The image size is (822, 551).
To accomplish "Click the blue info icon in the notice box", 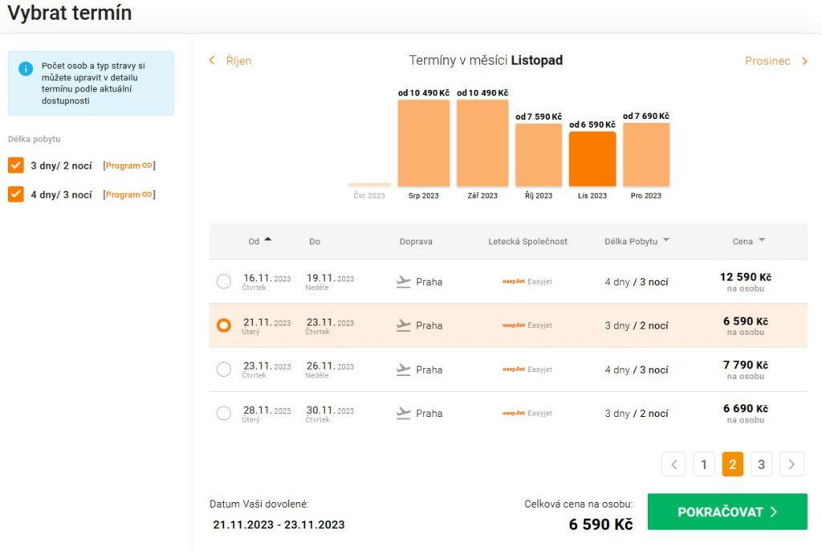I will coord(26,68).
